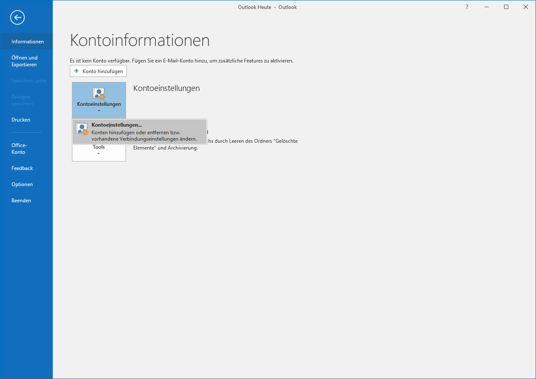Maximize the Outlook window
Image resolution: width=536 pixels, height=379 pixels.
[x=506, y=7]
